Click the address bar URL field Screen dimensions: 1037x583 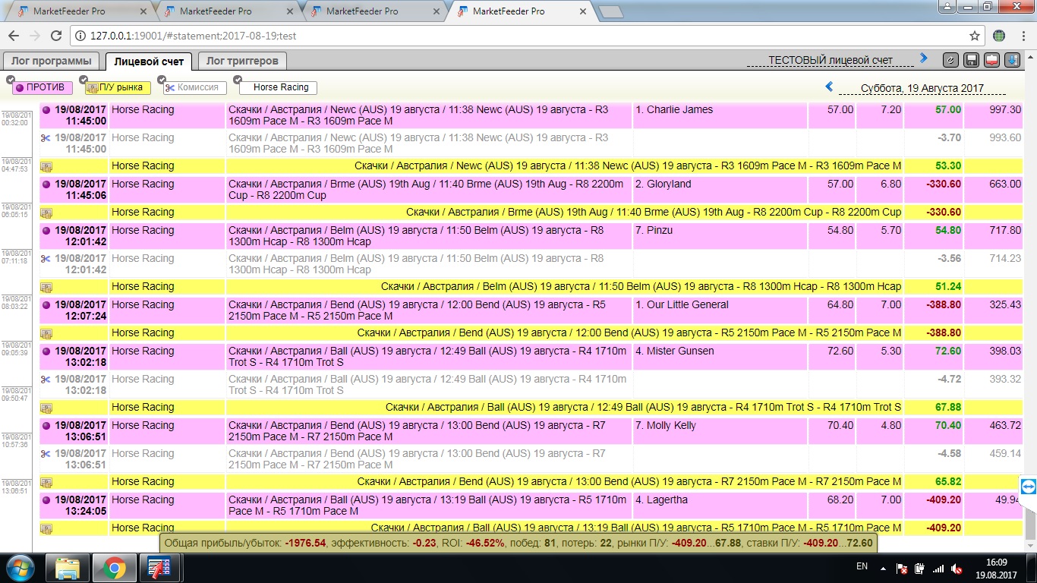(524, 36)
